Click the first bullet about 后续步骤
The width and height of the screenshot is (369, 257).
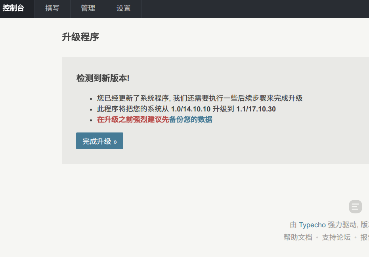point(200,98)
